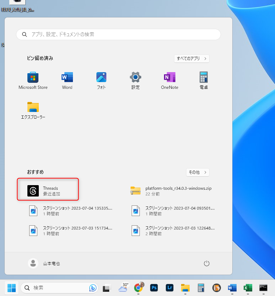Open Lightroom from taskbar
Screen dimensions: 275x296
170,288
